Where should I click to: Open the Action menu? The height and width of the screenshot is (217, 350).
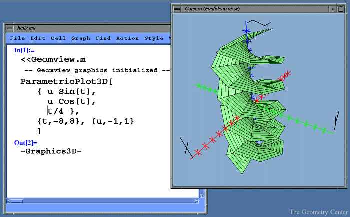127,38
